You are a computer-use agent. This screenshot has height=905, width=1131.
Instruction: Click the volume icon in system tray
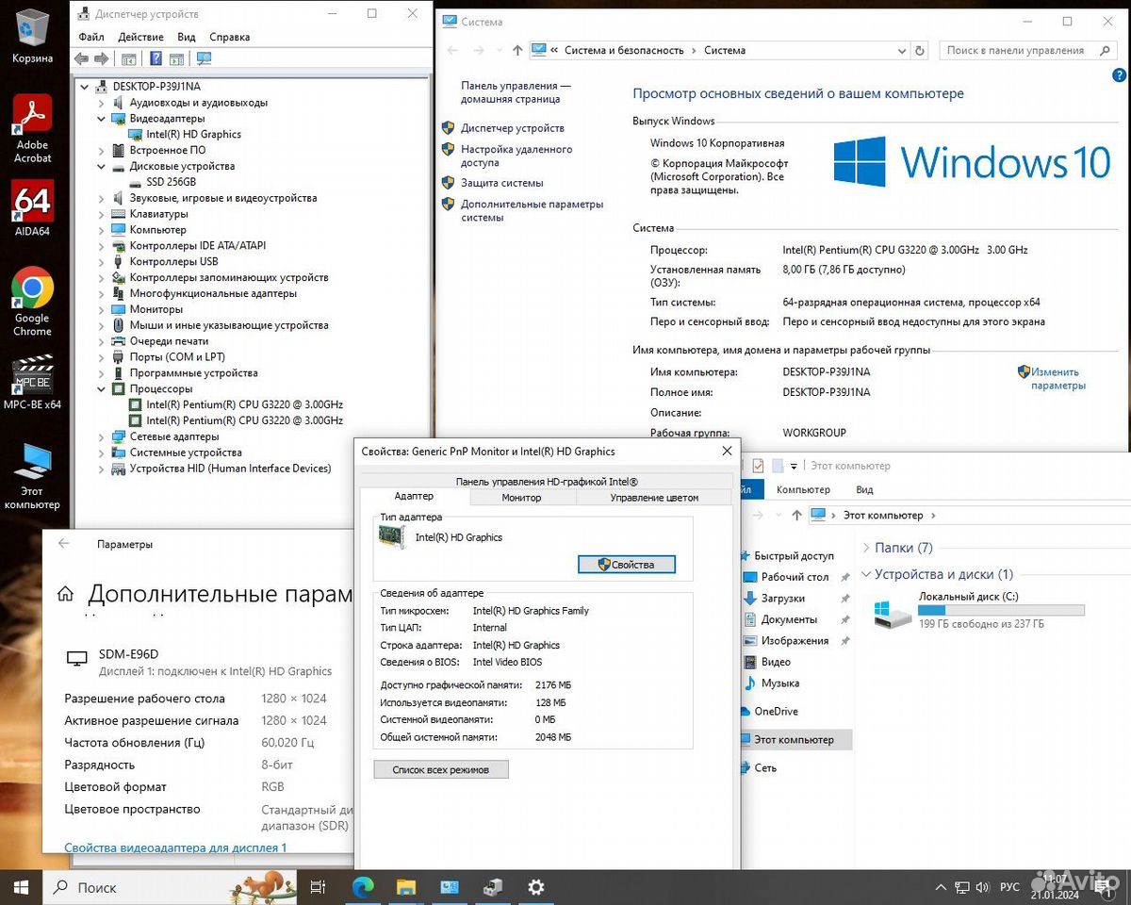click(x=983, y=887)
